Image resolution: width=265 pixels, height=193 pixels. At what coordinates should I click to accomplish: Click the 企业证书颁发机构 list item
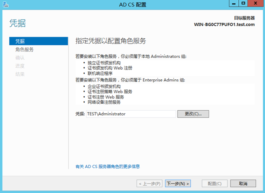104,86
